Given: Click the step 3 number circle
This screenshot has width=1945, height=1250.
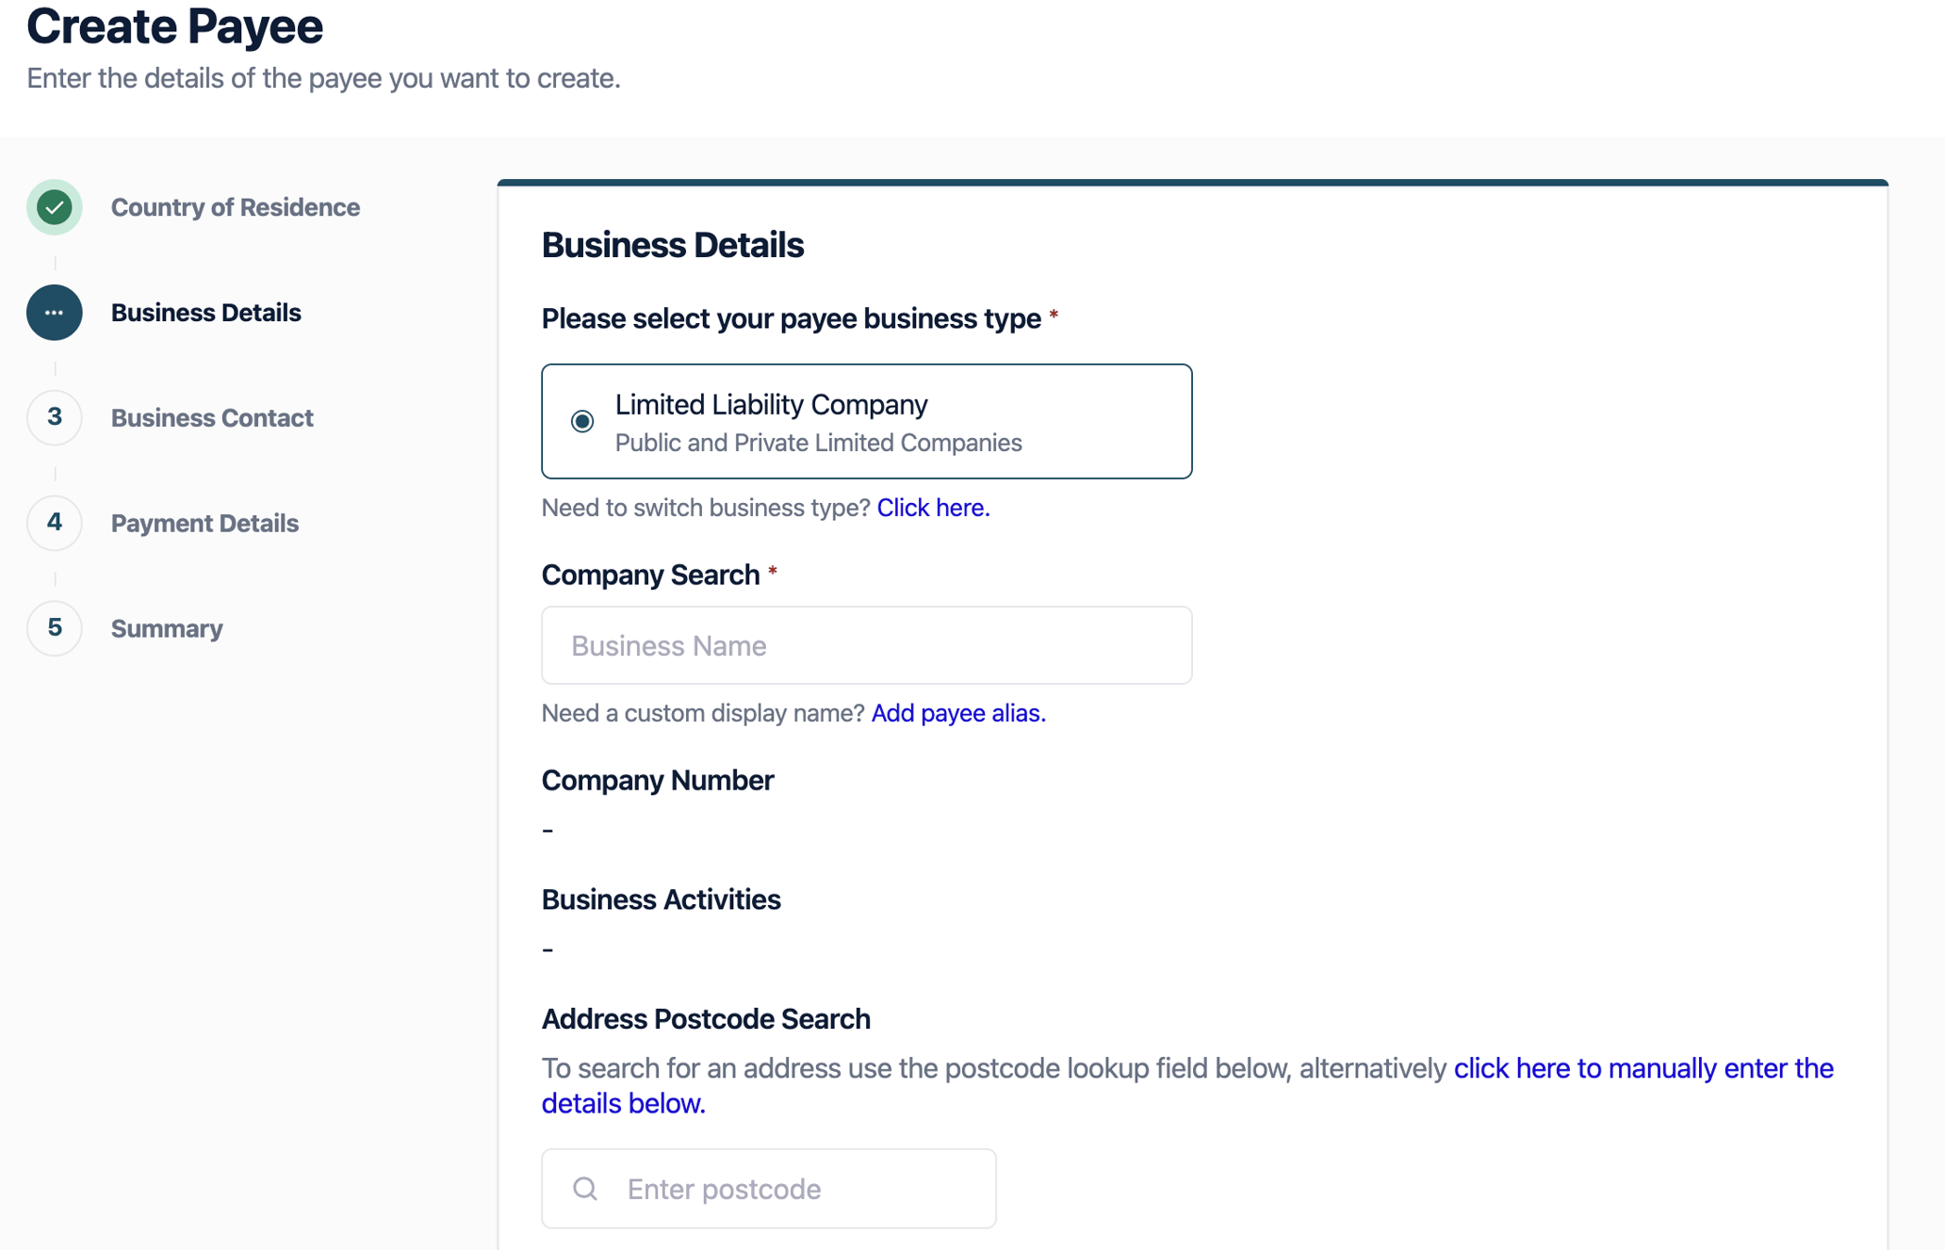Looking at the screenshot, I should [55, 417].
